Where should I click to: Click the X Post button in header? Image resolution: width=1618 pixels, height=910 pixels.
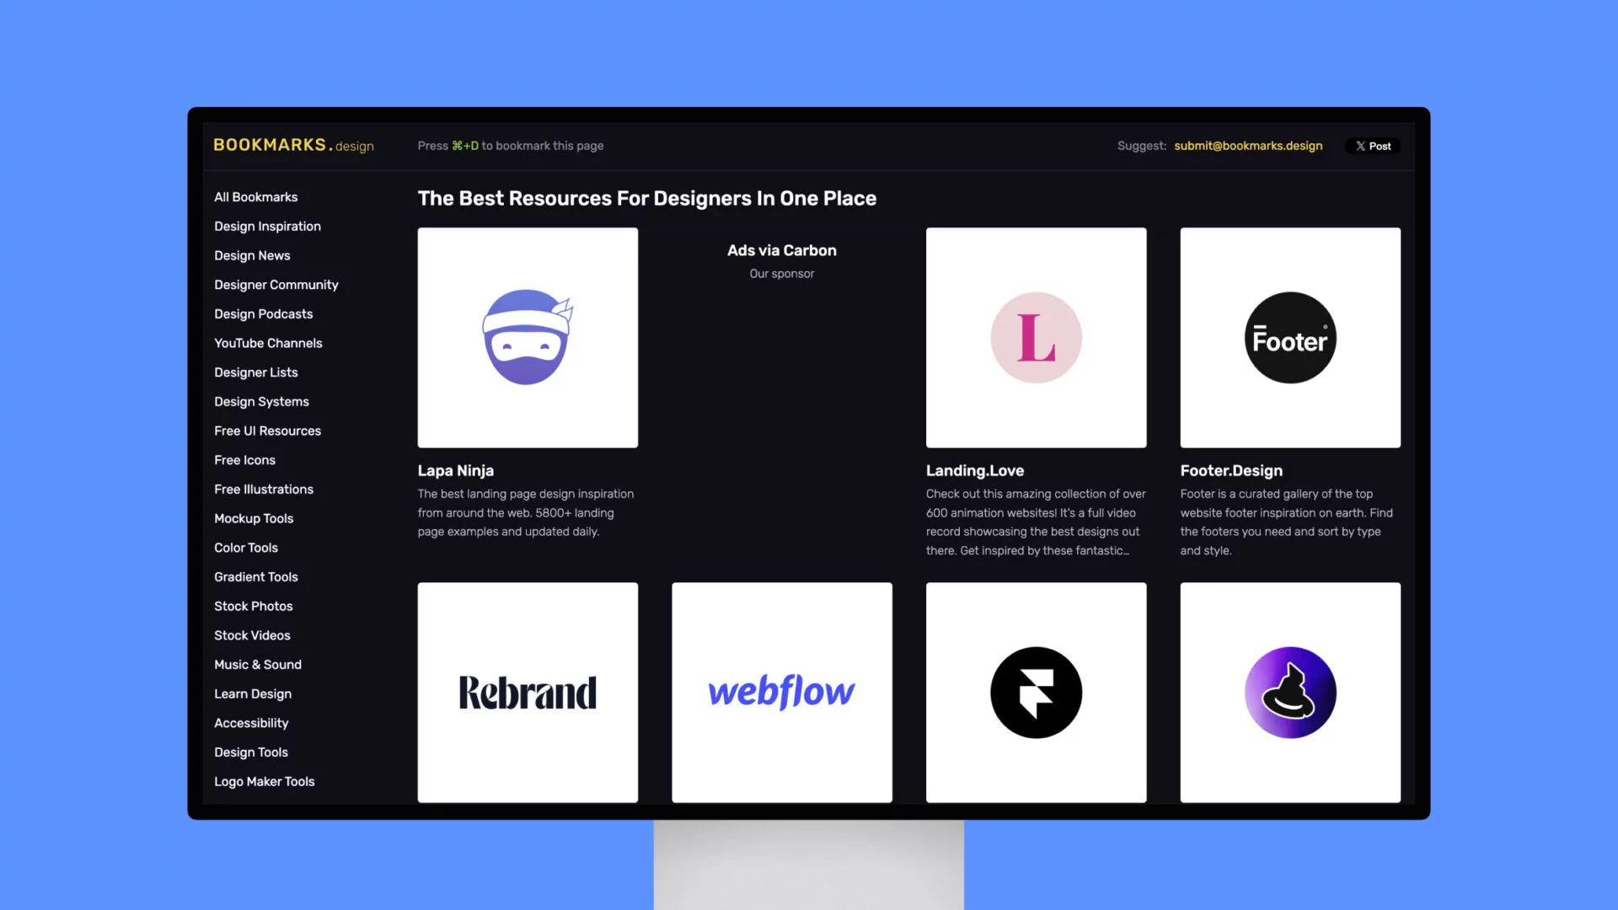[x=1373, y=146]
